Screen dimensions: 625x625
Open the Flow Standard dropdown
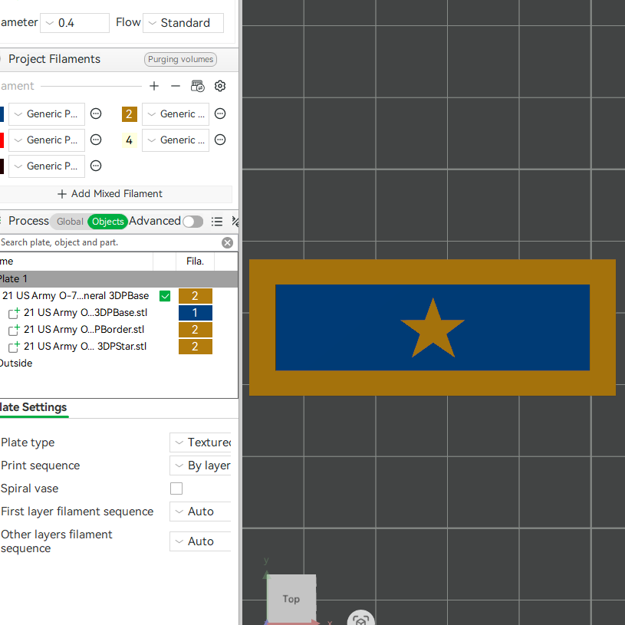point(183,23)
